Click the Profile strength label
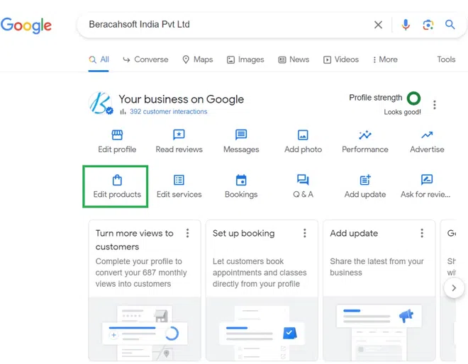The height and width of the screenshot is (364, 468). tap(376, 98)
